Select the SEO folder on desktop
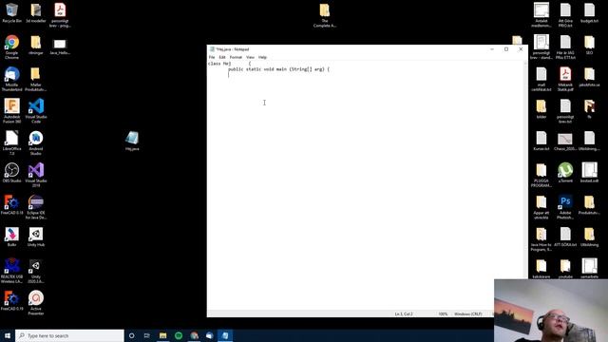Screen dimensions: 608x342 (589, 45)
